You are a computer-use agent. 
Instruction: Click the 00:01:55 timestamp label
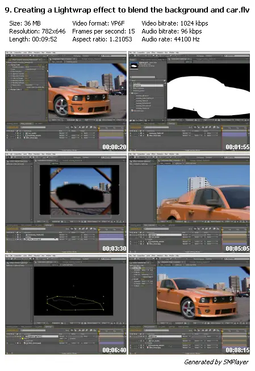coord(237,147)
